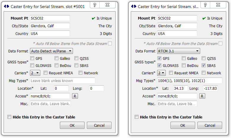The image size is (231, 138).
Task: Enable Request NEMA in the Auto Detect dialog
Action: (x=46, y=73)
